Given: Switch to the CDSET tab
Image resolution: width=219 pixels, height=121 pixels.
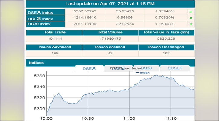Looking at the screenshot, I should point(175,68).
